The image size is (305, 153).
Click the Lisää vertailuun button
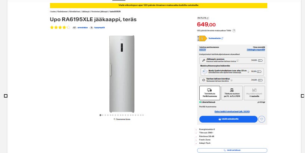tap(232, 150)
